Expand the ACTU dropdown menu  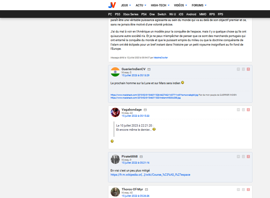(x=141, y=5)
